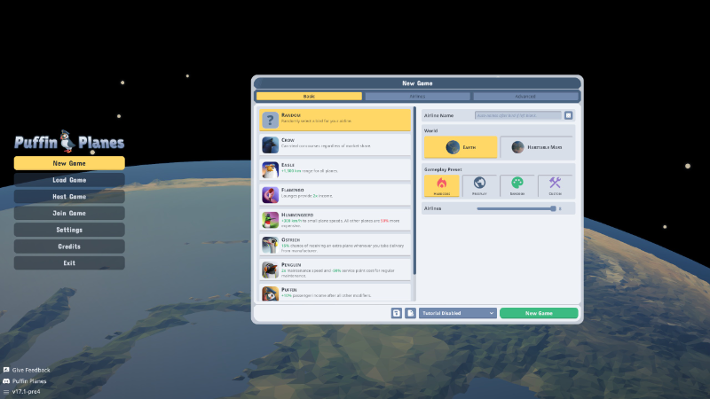
Task: Click the Airline Name input field
Action: [518, 115]
